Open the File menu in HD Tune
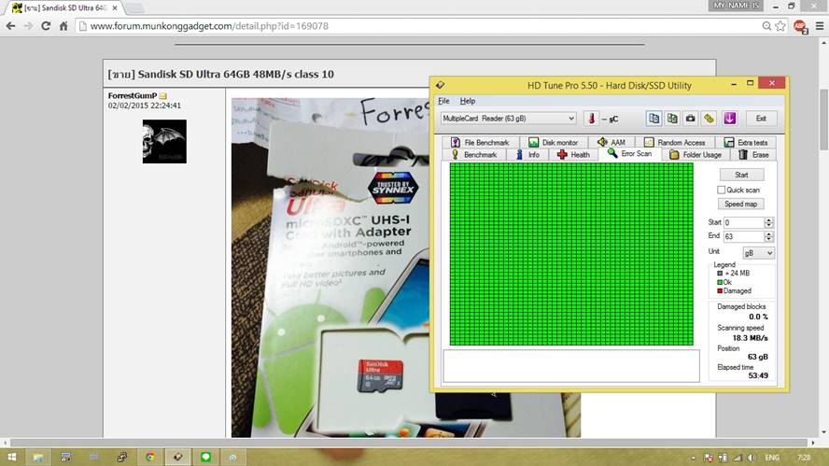The height and width of the screenshot is (466, 829). pos(443,101)
